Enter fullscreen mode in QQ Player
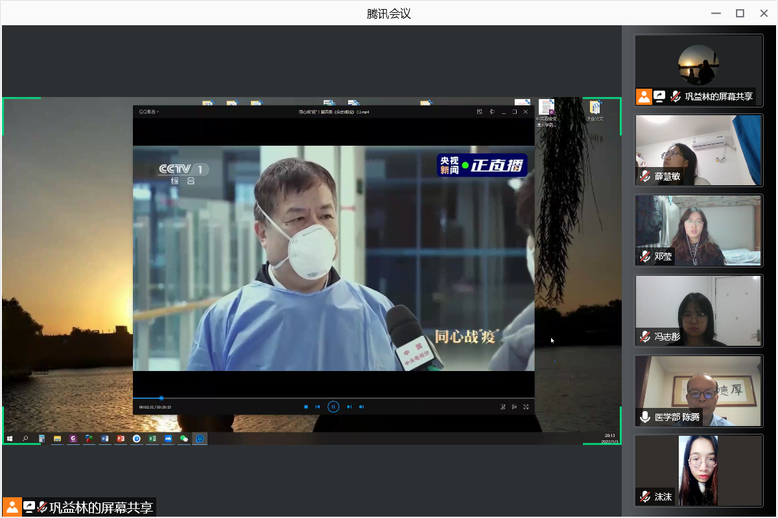The image size is (778, 518). (526, 407)
